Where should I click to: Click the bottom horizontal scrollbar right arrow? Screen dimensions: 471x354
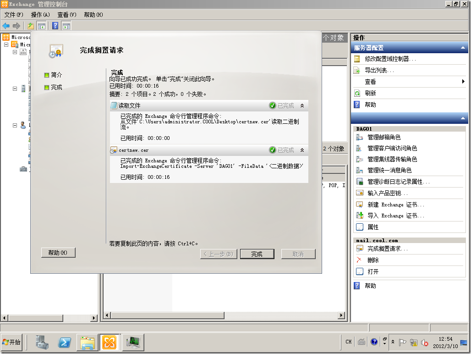click(x=342, y=315)
